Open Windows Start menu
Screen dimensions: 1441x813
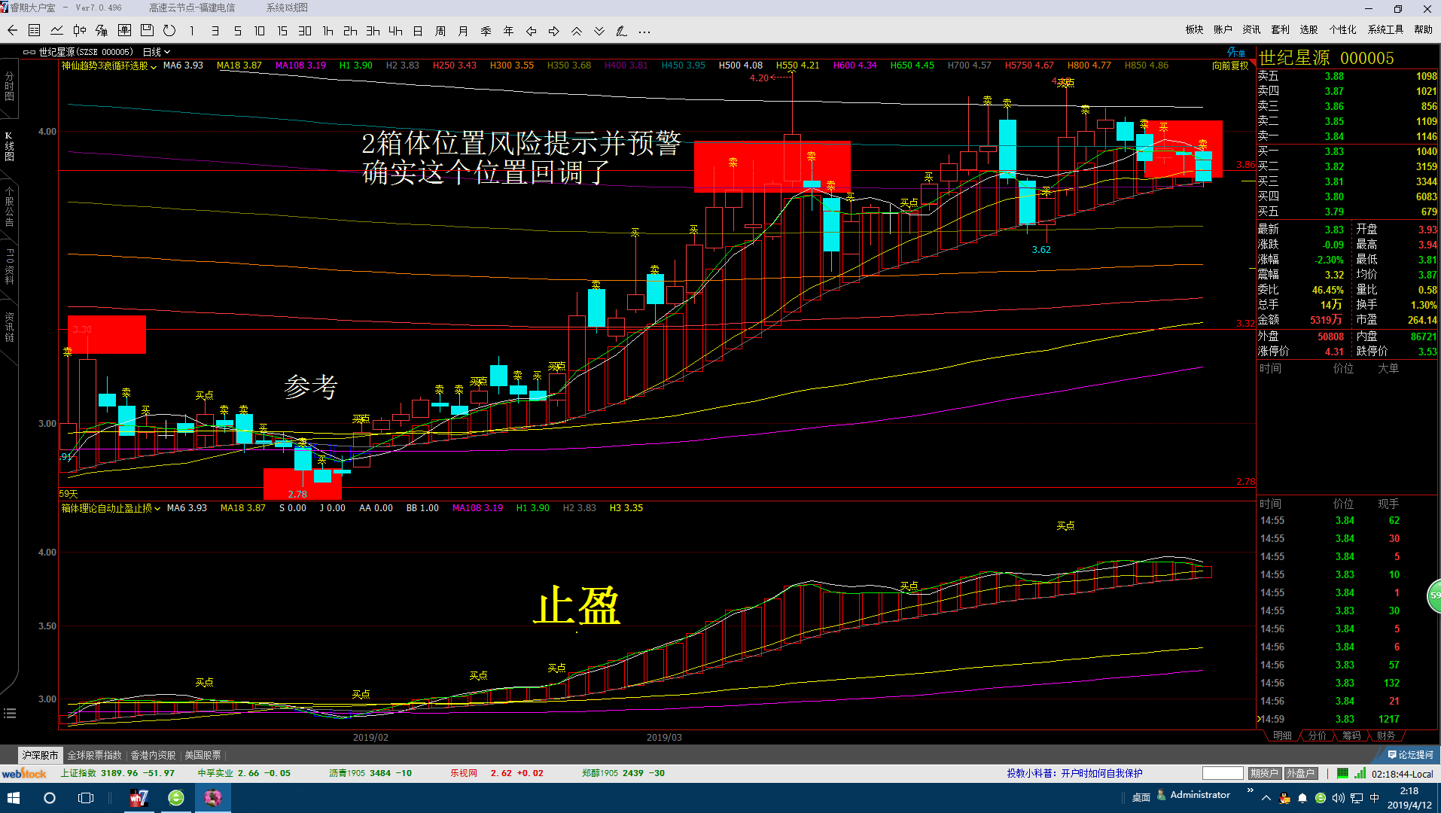tap(13, 798)
